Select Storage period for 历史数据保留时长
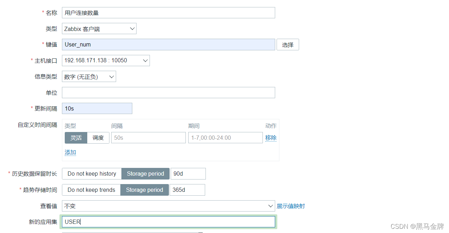This screenshot has width=449, height=233. (145, 174)
